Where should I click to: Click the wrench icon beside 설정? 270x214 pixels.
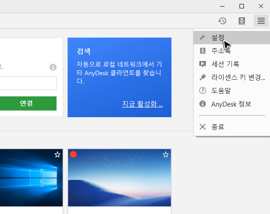click(202, 37)
